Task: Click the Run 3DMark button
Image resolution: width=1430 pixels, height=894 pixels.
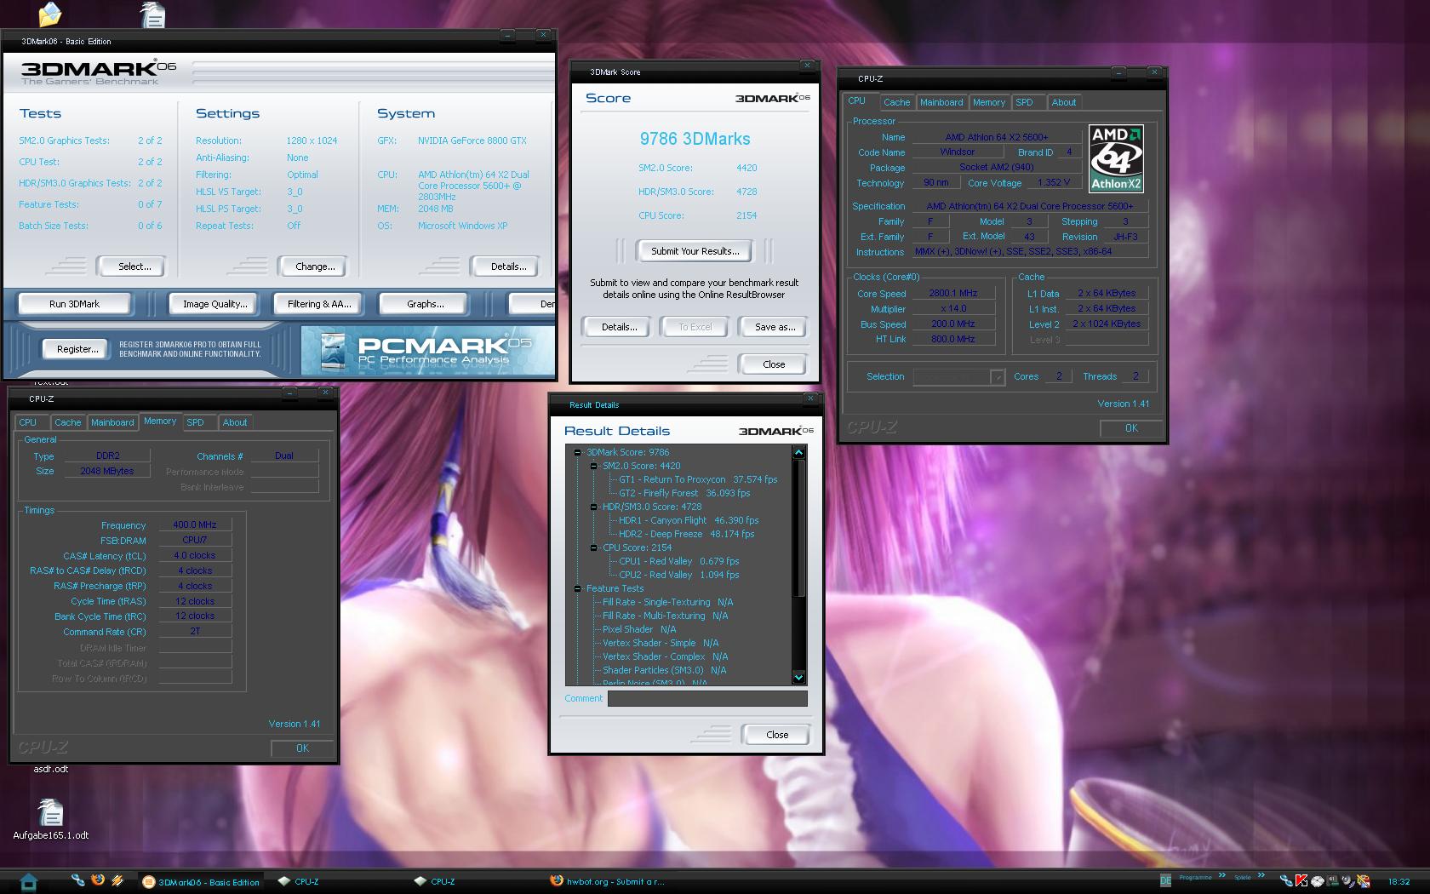Action: 74,304
